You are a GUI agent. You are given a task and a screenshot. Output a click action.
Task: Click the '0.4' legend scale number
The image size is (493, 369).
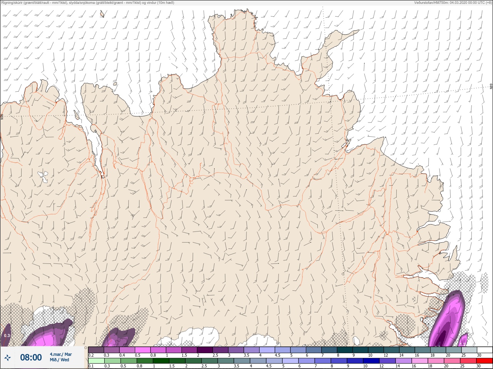click(122, 355)
